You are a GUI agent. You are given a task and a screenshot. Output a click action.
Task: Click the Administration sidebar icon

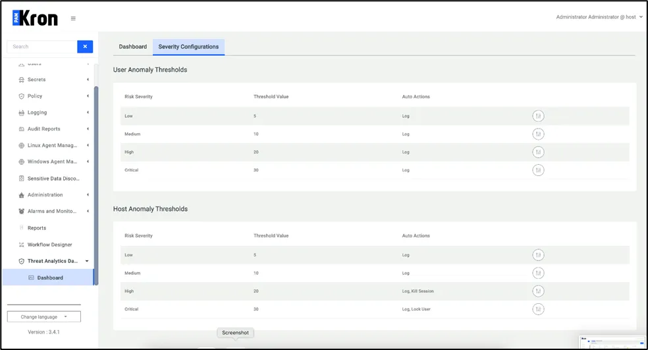click(x=22, y=195)
